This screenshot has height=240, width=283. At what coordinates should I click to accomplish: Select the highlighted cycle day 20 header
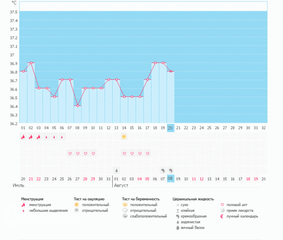pos(170,128)
